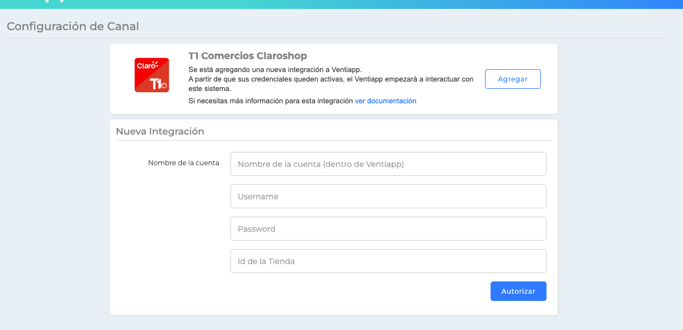Click the Agregar button
This screenshot has height=330, width=683.
(x=513, y=79)
